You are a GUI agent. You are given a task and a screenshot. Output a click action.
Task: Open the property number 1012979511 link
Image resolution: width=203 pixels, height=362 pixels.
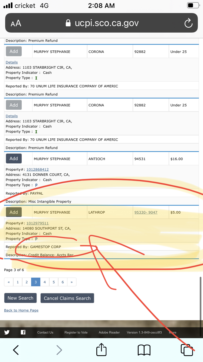(x=37, y=223)
